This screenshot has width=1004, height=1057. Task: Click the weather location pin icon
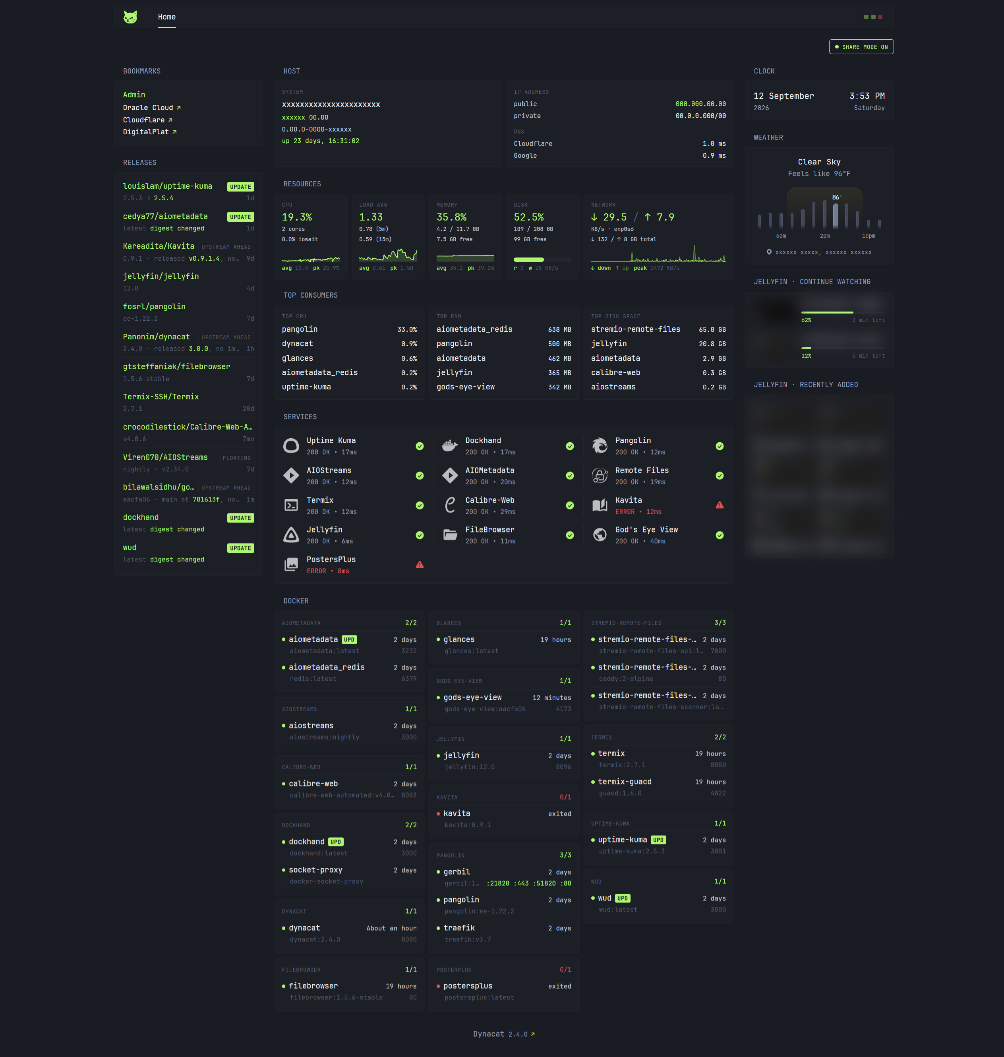click(769, 252)
